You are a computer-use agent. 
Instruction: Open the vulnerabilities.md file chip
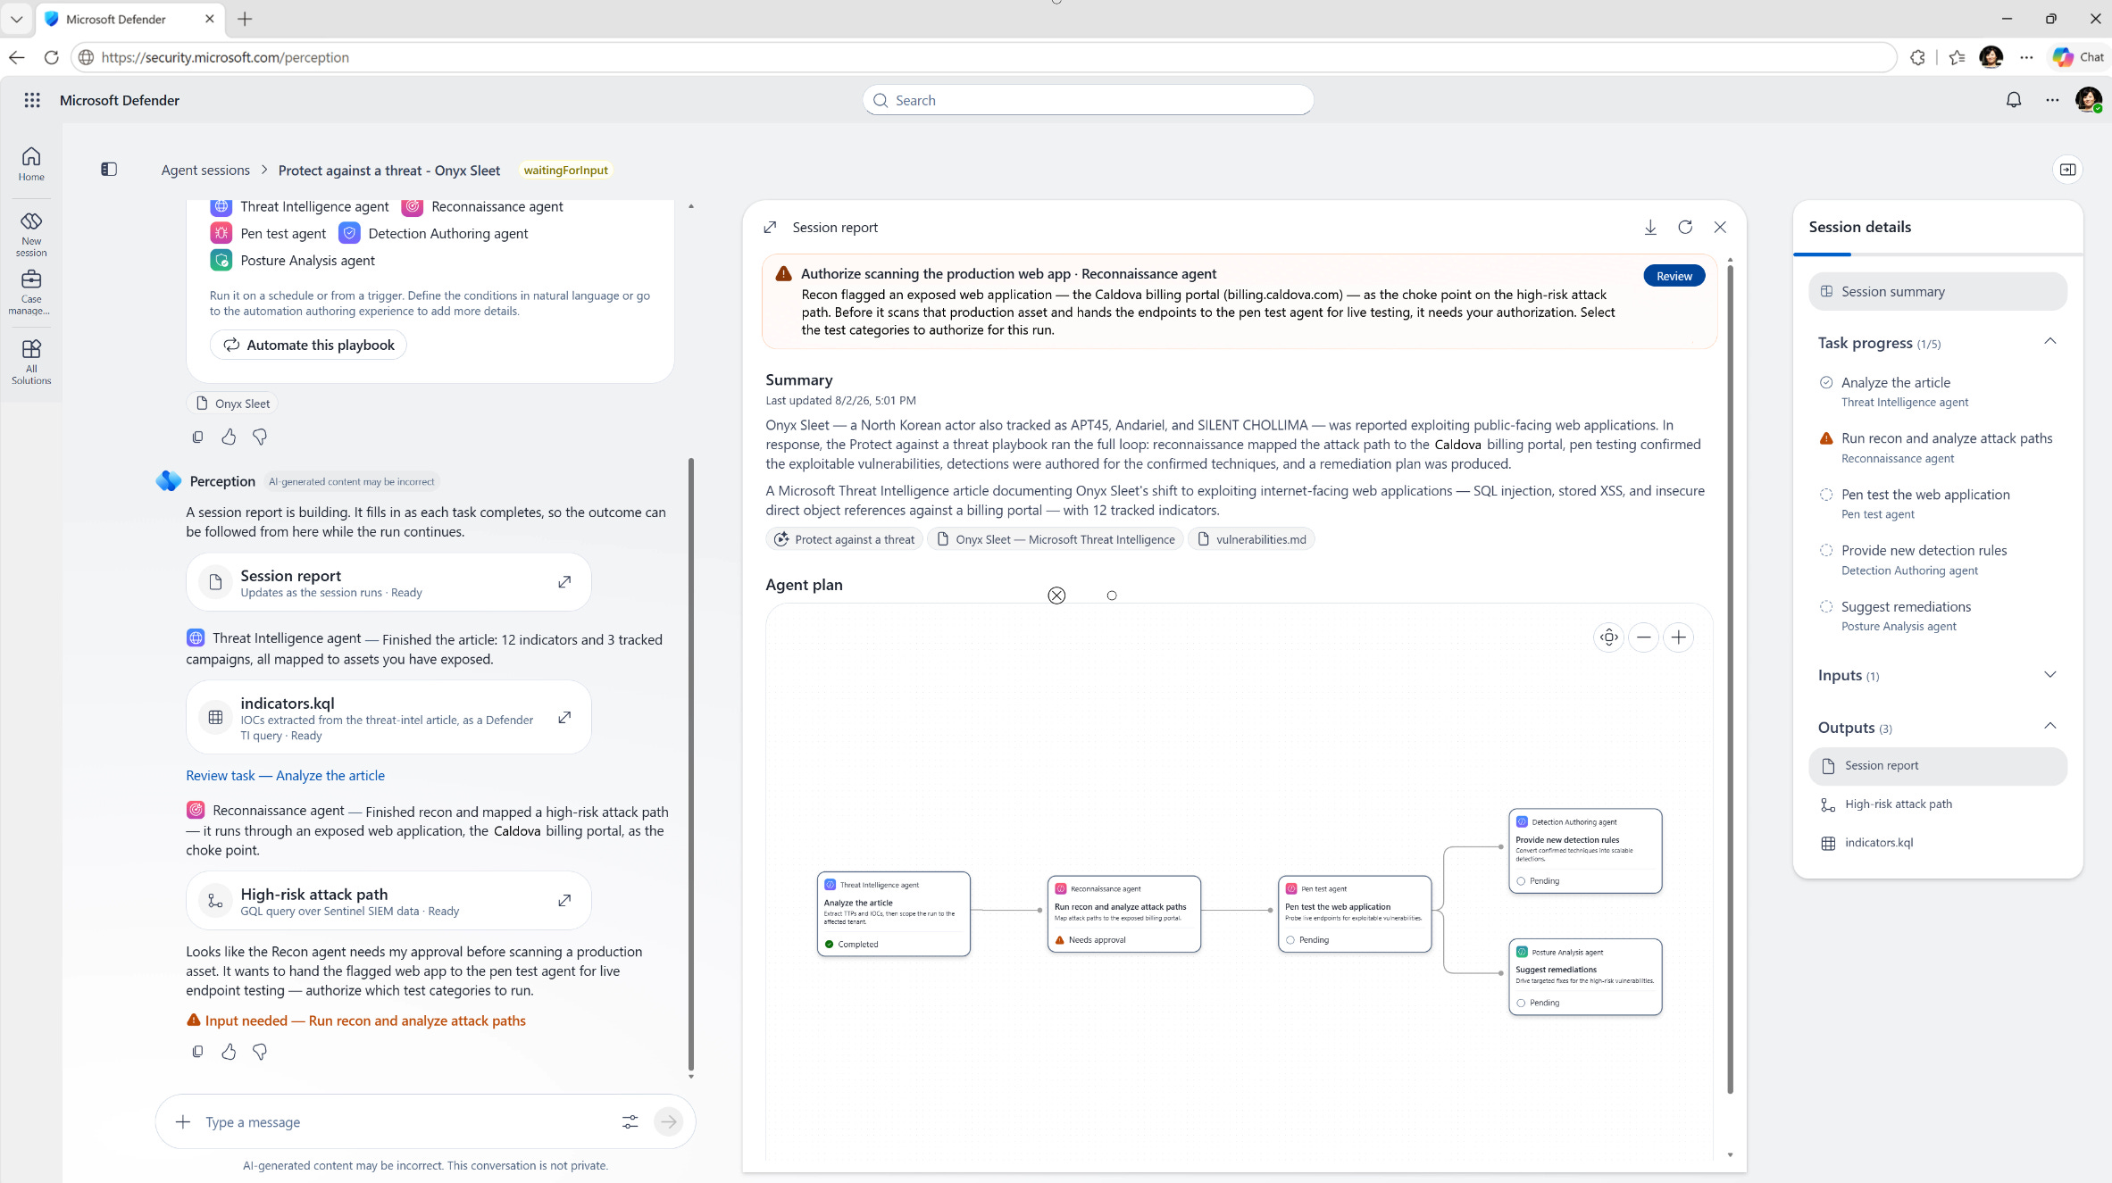pyautogui.click(x=1251, y=539)
